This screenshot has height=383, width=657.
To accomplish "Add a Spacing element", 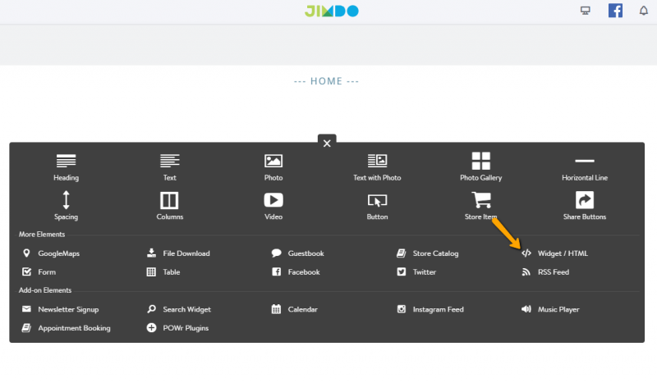I will click(x=66, y=205).
